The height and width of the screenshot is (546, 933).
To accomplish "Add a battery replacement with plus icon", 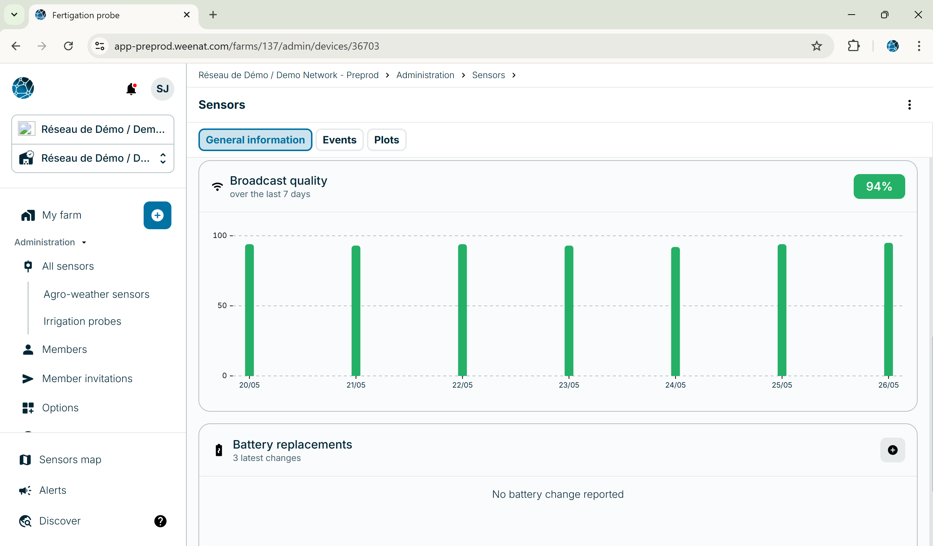I will [892, 450].
